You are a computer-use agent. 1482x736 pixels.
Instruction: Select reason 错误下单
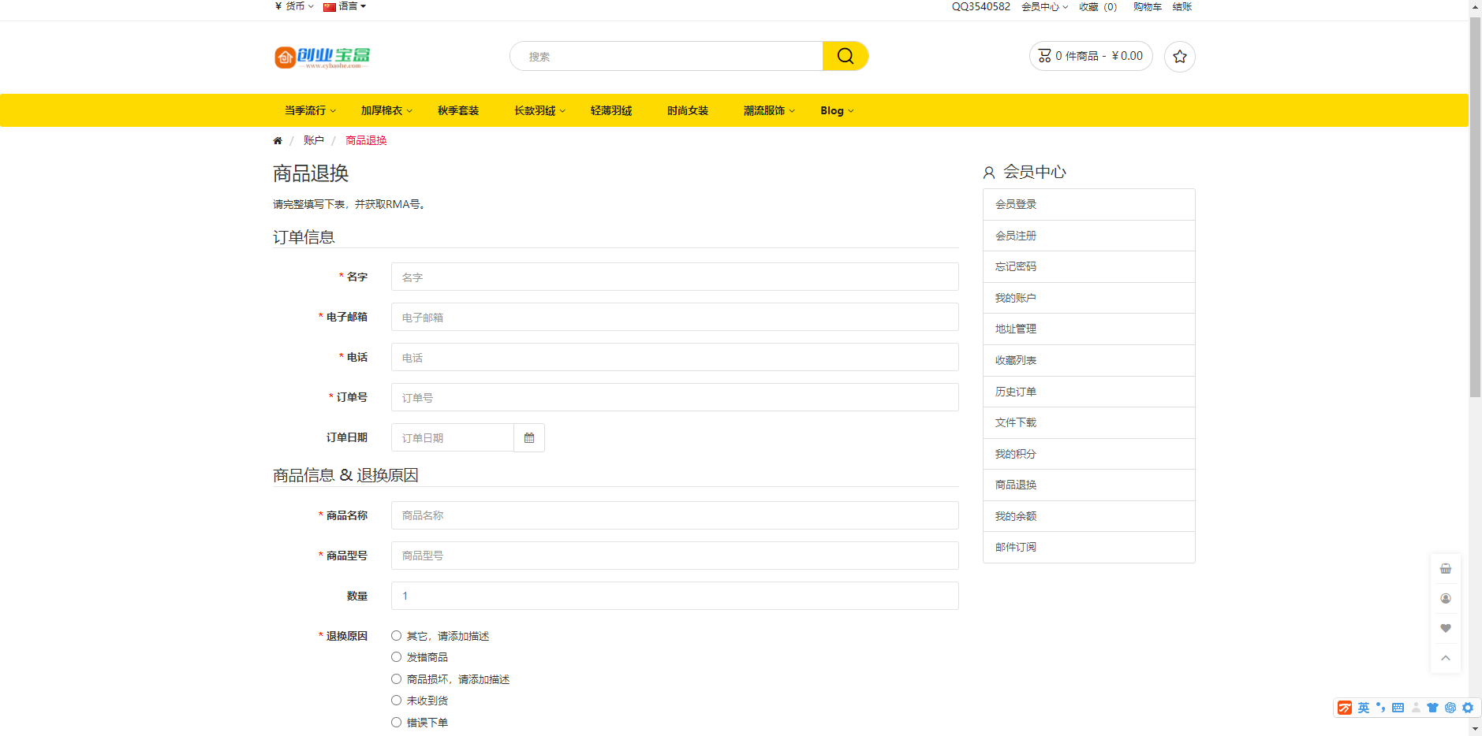[396, 722]
